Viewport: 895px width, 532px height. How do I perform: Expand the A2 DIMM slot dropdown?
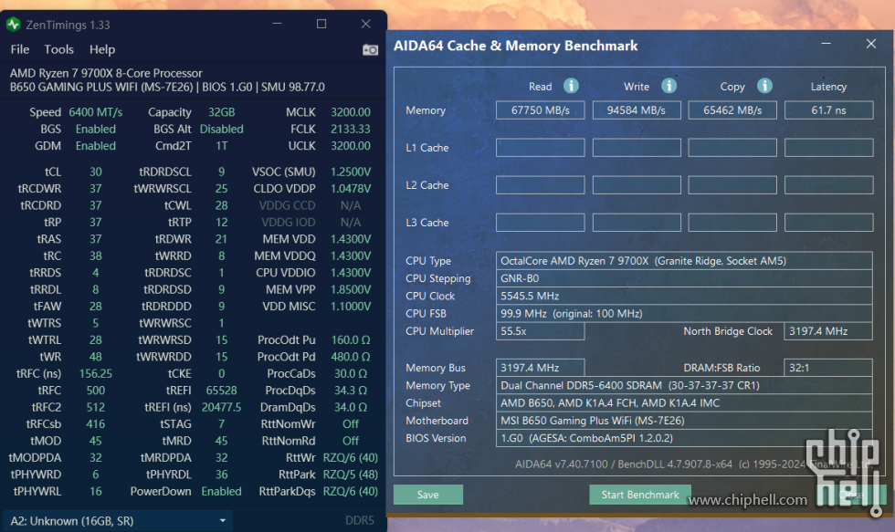point(118,521)
